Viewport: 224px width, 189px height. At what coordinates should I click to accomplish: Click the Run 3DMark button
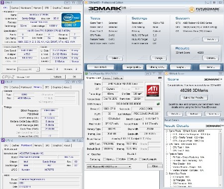coord(101,67)
